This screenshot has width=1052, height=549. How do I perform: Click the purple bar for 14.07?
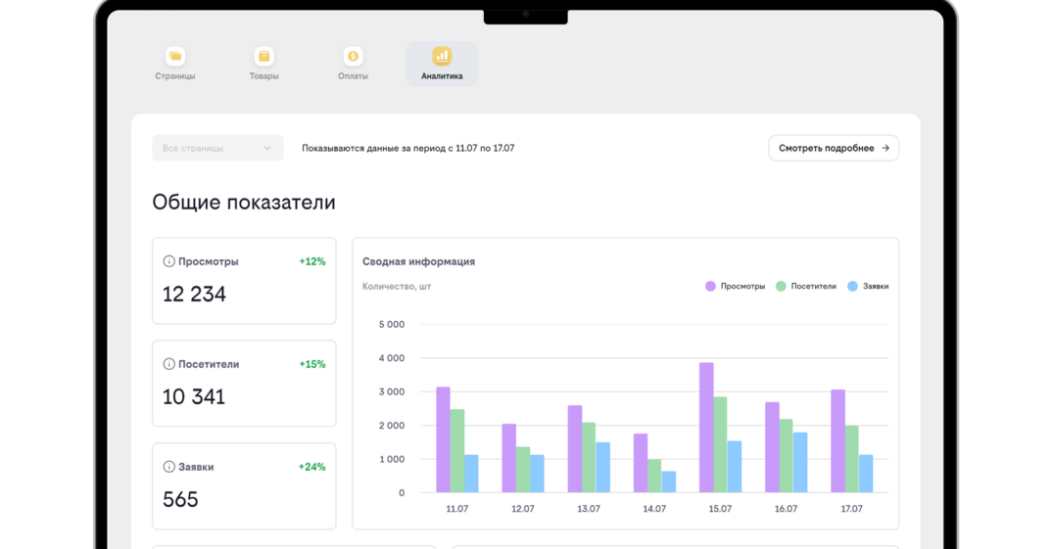641,463
